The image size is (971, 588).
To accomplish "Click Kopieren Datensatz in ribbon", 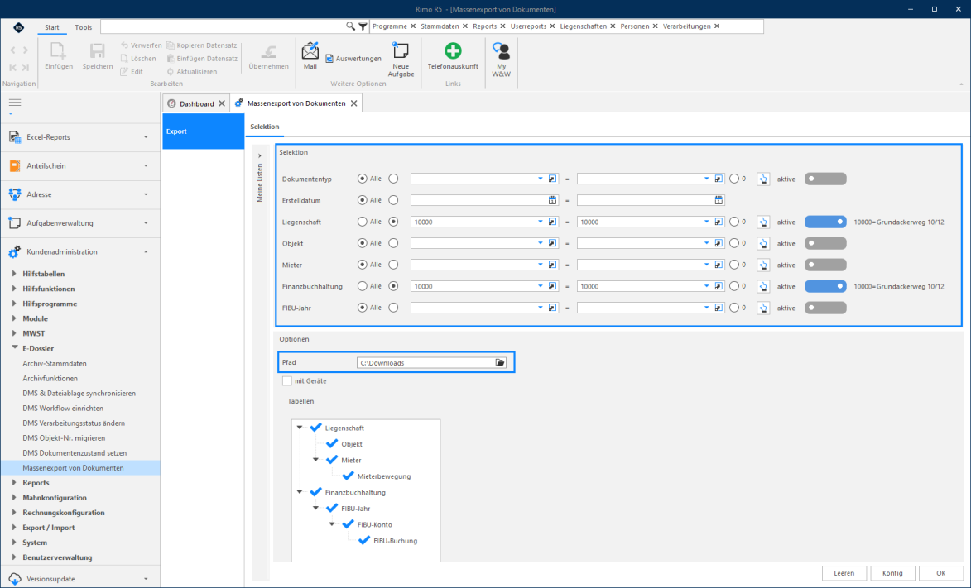I will coord(202,45).
